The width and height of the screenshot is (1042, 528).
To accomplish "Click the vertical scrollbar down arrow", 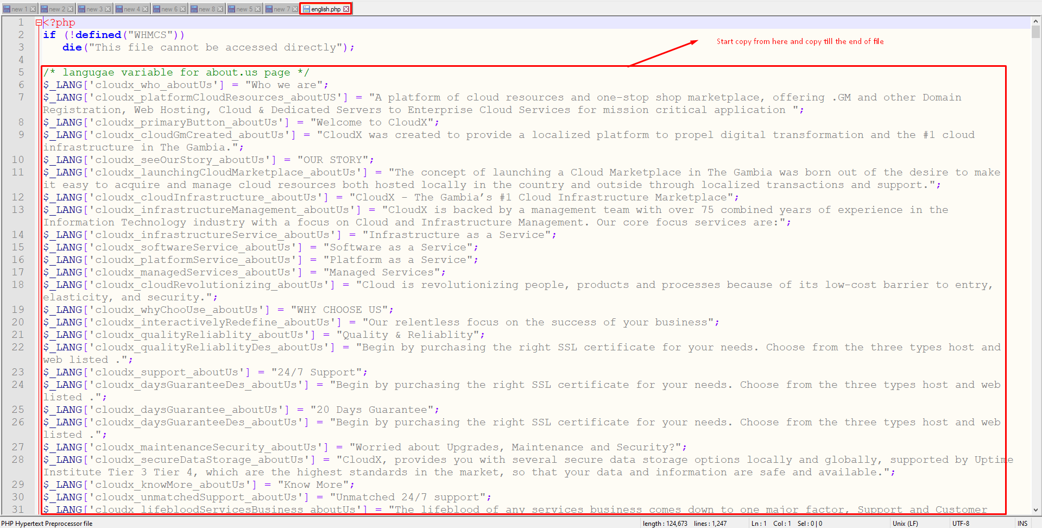I will 1036,510.
